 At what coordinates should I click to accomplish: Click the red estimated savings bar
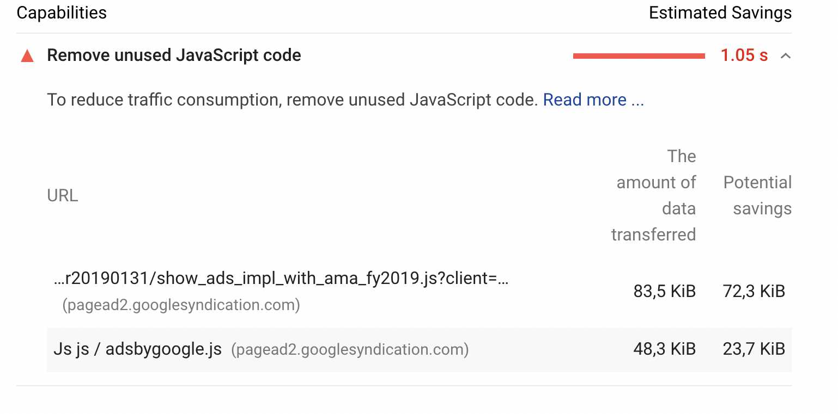coord(639,55)
